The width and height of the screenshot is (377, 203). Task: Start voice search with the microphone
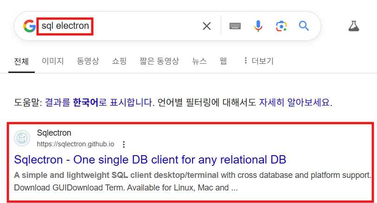tap(258, 26)
